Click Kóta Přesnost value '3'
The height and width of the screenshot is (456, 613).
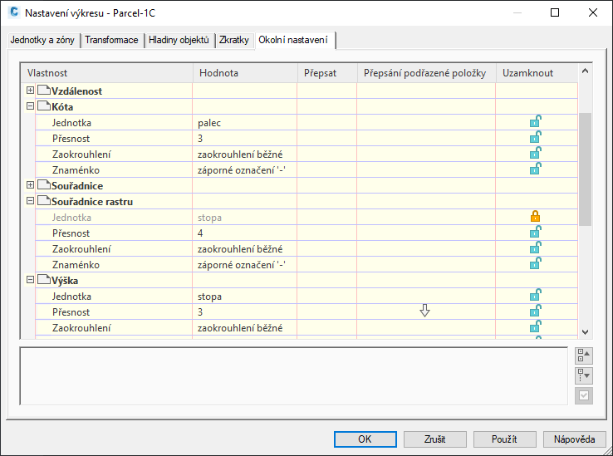point(200,139)
